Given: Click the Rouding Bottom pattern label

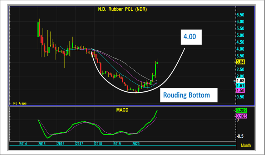Looking at the screenshot, I should click(x=189, y=95).
